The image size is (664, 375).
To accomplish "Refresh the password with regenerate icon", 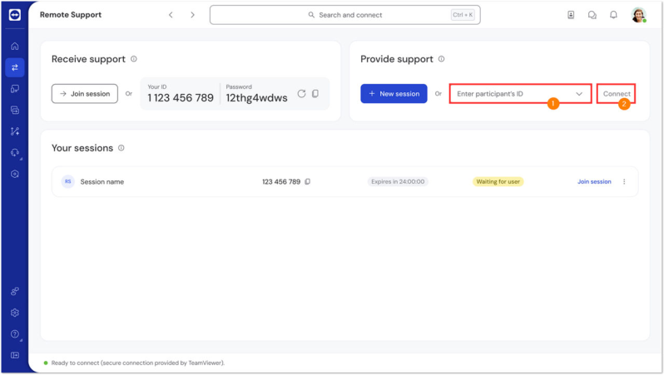I will pos(301,94).
